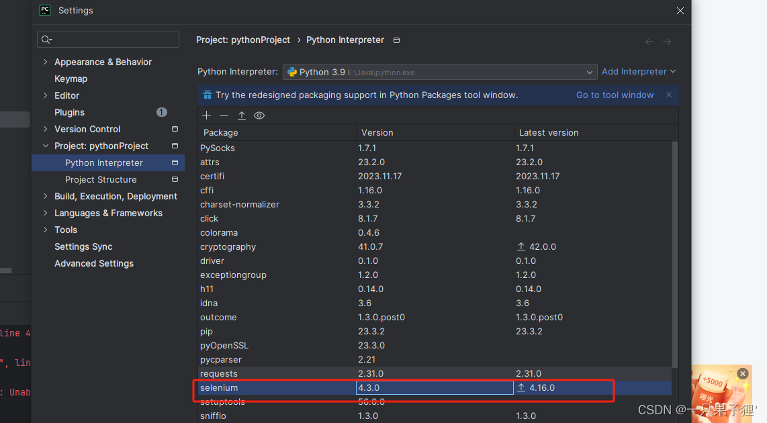This screenshot has width=767, height=423.
Task: Click the project icon next to Project: pythonProject
Action: tap(175, 146)
